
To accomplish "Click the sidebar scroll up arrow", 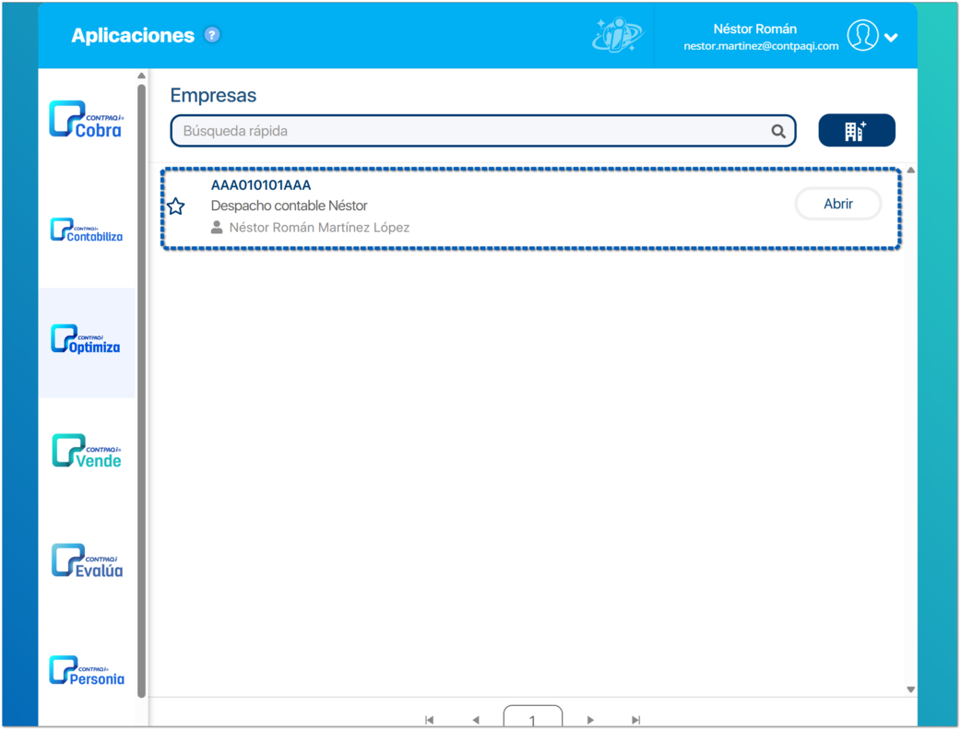I will click(142, 76).
